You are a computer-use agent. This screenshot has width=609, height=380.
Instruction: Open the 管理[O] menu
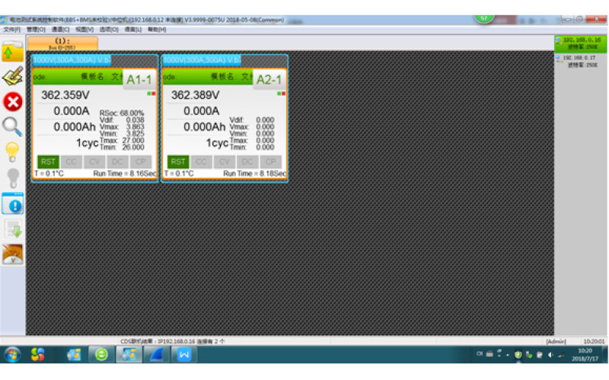(x=36, y=30)
